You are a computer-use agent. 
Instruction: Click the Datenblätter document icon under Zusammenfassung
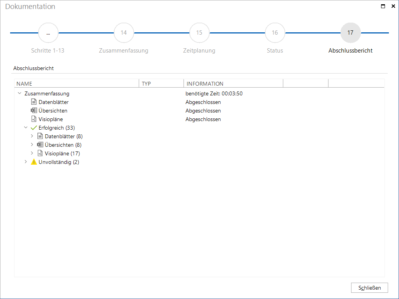coord(34,102)
